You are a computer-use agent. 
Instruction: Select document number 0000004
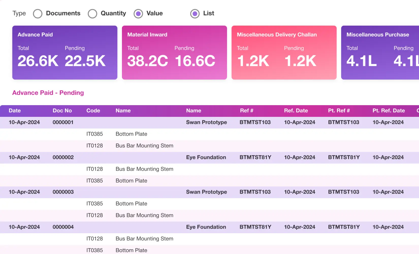[63, 227]
